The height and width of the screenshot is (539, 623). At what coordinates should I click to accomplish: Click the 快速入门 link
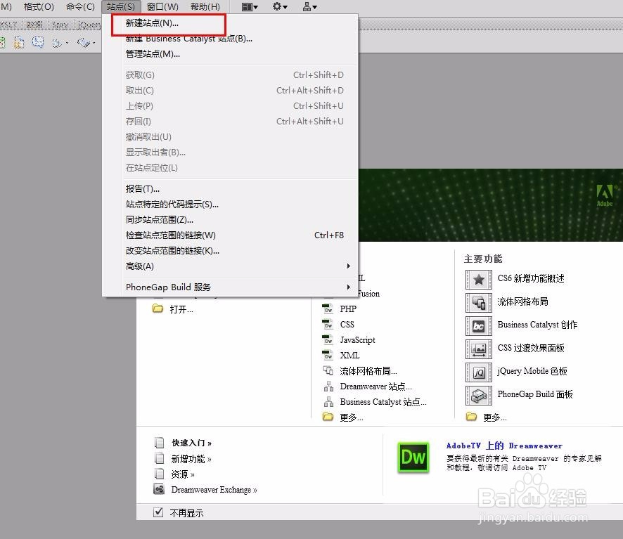tap(188, 443)
